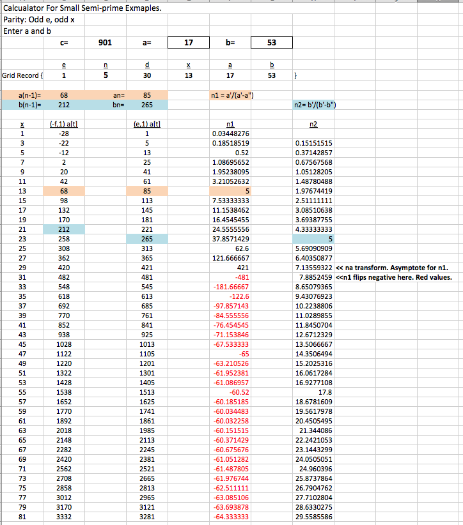Viewport: 463px width, 525px height.
Task: Click the 'Parity: Odd e, odd x' cell
Action: click(39, 20)
